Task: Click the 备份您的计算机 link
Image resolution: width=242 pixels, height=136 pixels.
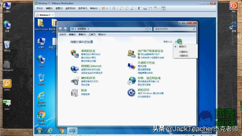Action: 88,58
